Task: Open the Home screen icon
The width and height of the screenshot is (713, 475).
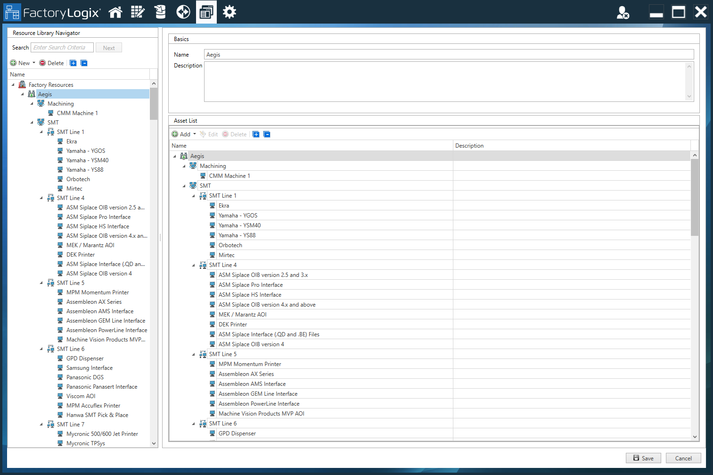Action: (x=115, y=12)
